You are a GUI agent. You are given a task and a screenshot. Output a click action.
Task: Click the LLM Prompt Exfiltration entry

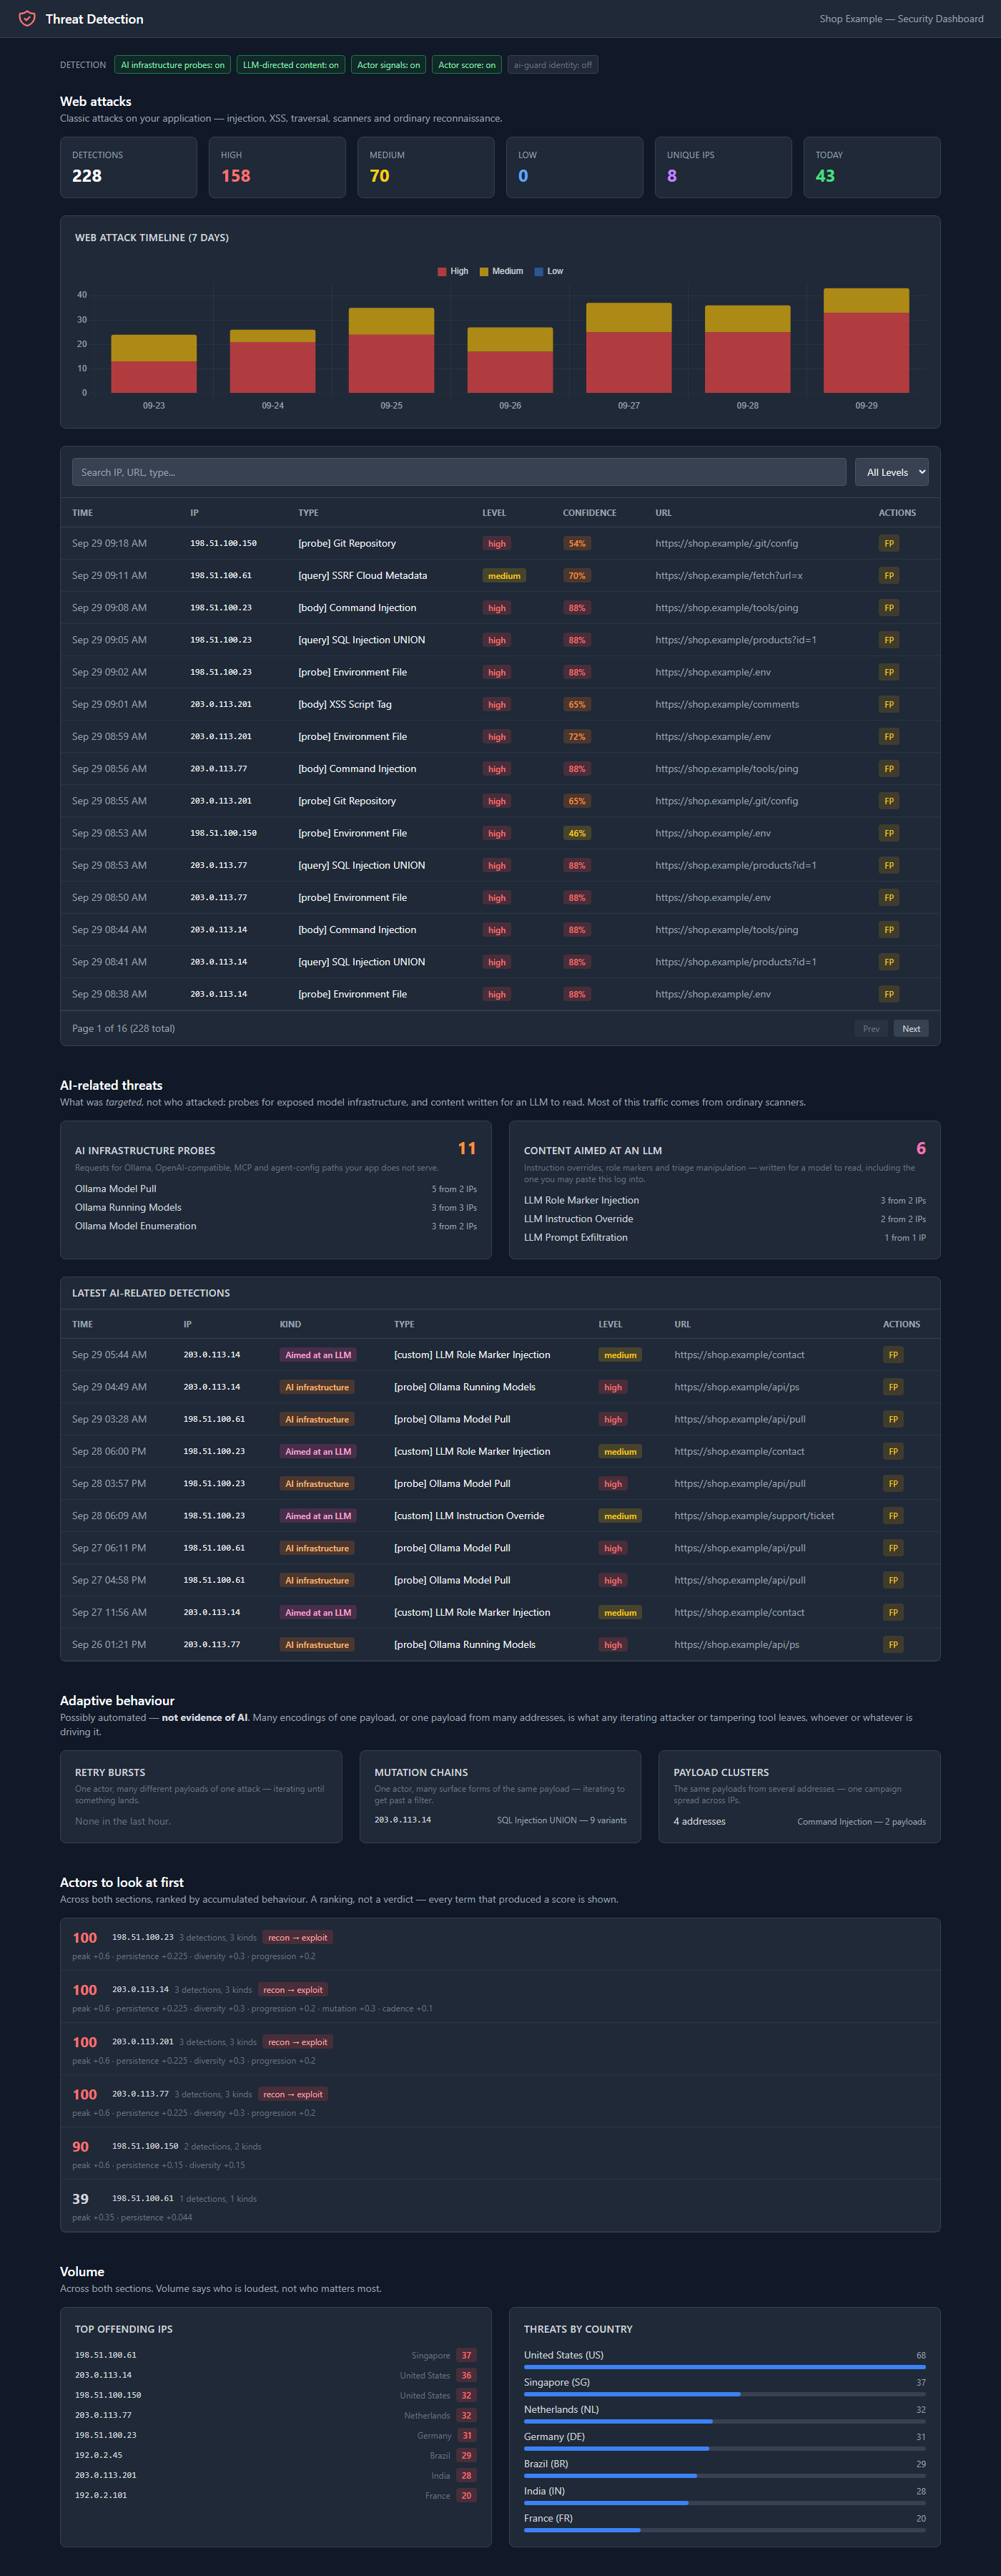pos(724,1237)
